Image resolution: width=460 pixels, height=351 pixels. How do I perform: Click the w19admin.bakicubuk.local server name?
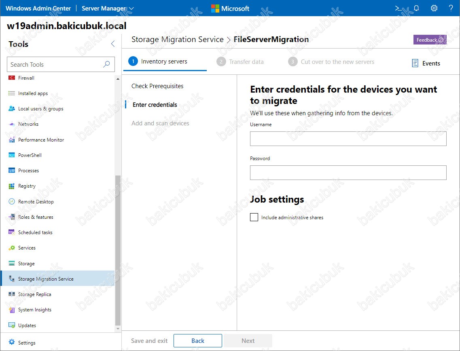coord(67,26)
